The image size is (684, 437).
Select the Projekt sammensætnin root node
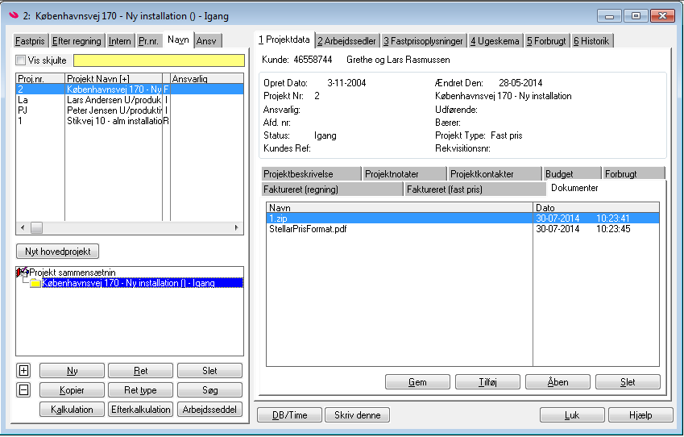[73, 273]
